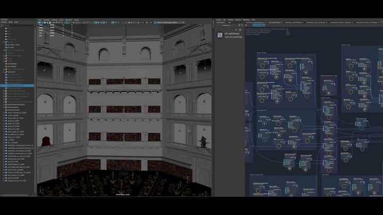Select henry_parks_01_01RN in the Outliner
Viewport: 383px width, 215px height.
click(x=15, y=132)
